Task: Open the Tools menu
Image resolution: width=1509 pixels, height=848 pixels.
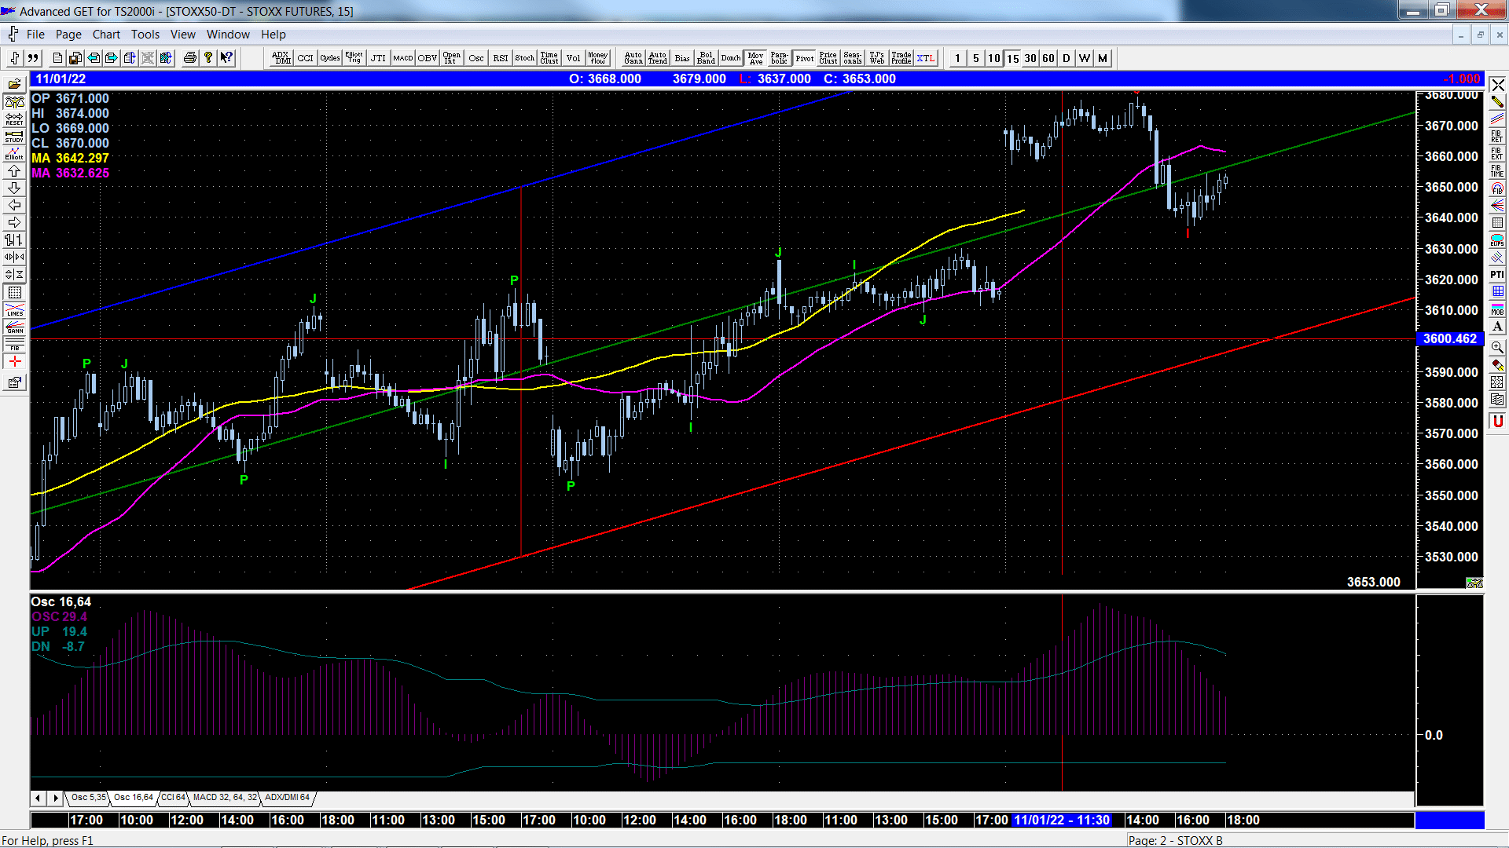Action: pos(145,35)
